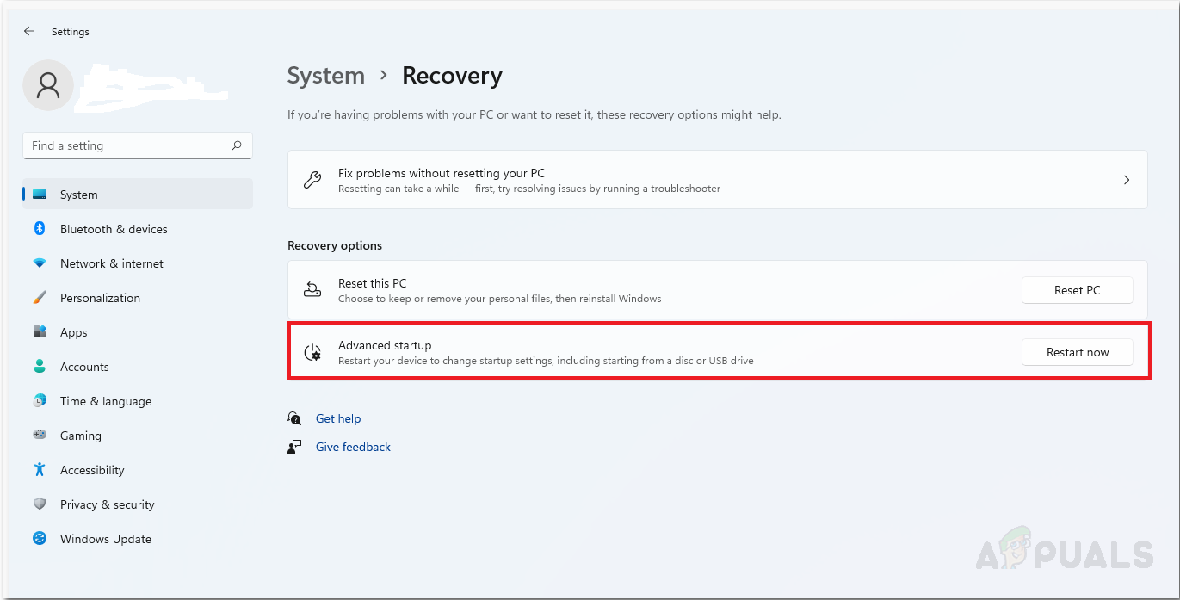The width and height of the screenshot is (1180, 600).
Task: Open Bluetooth & devices via its icon
Action: coord(40,229)
